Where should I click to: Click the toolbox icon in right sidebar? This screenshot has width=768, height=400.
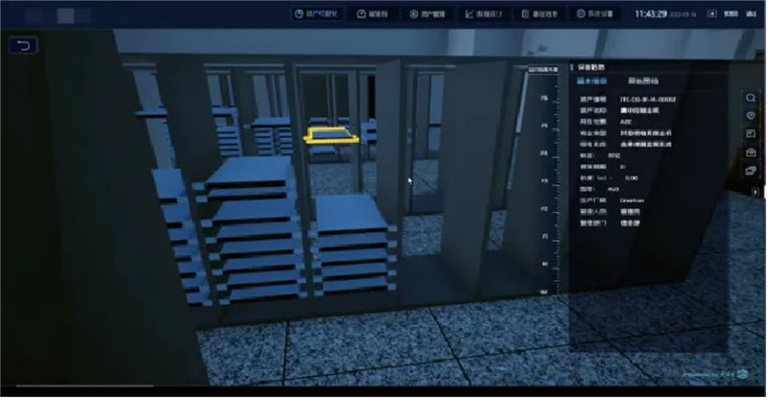[751, 153]
